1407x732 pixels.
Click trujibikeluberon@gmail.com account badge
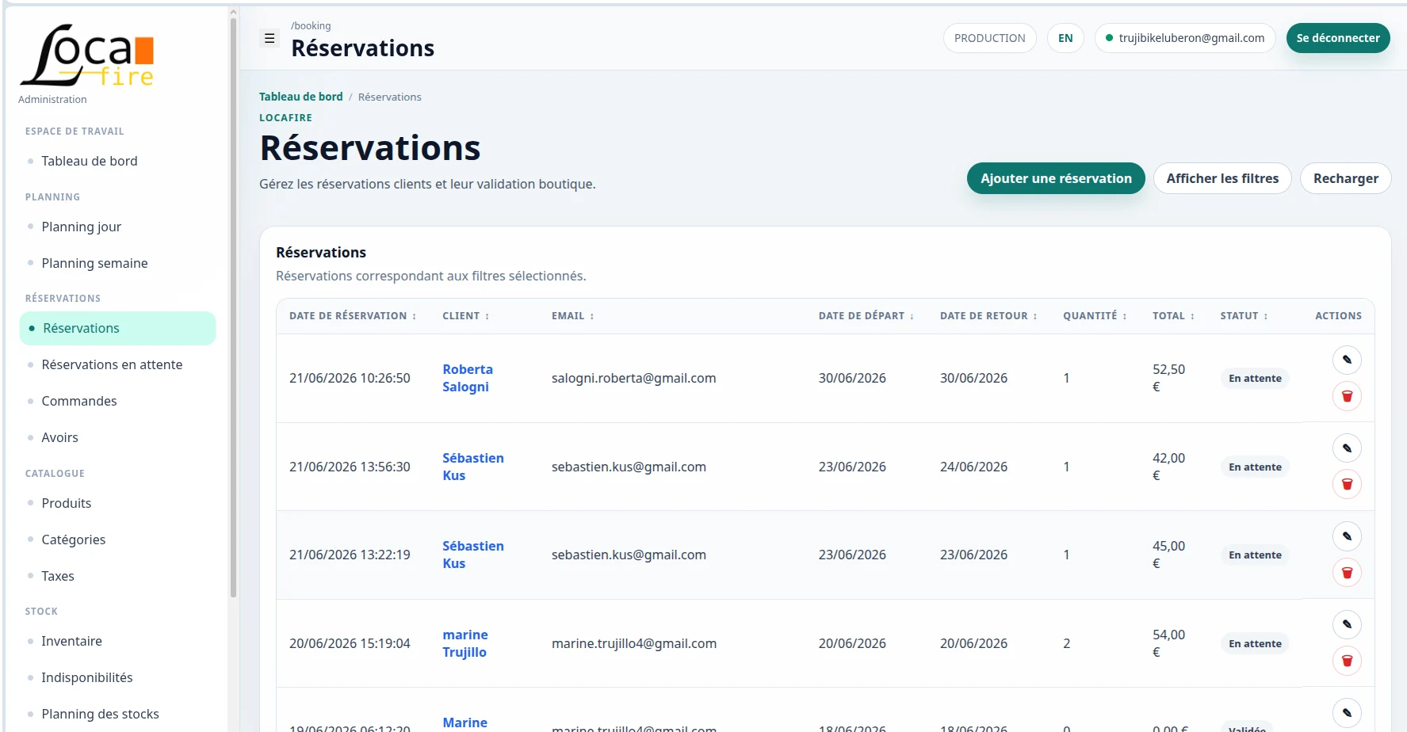pyautogui.click(x=1185, y=38)
